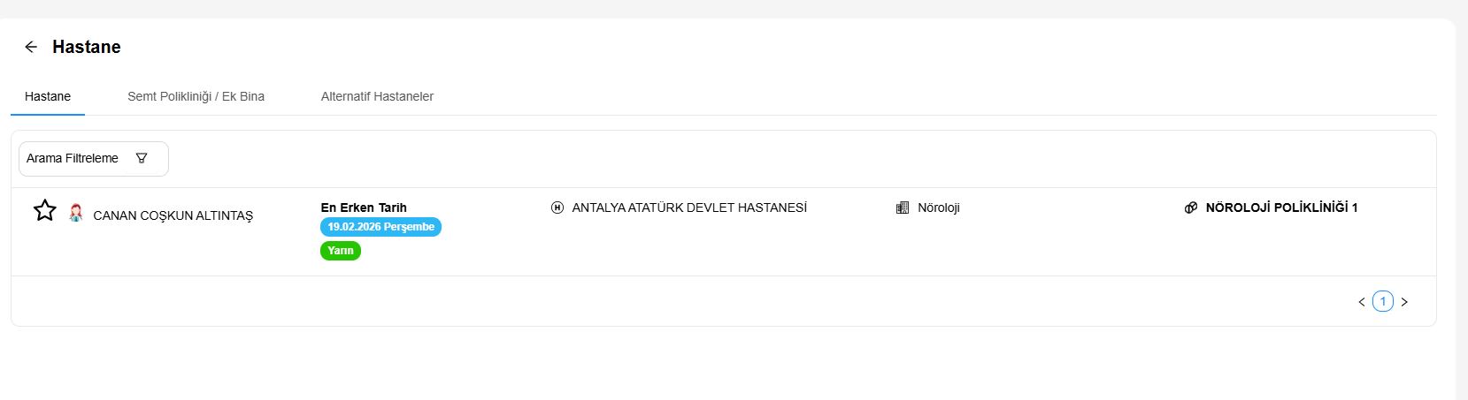
Task: Go to next page with right chevron
Action: point(1404,302)
